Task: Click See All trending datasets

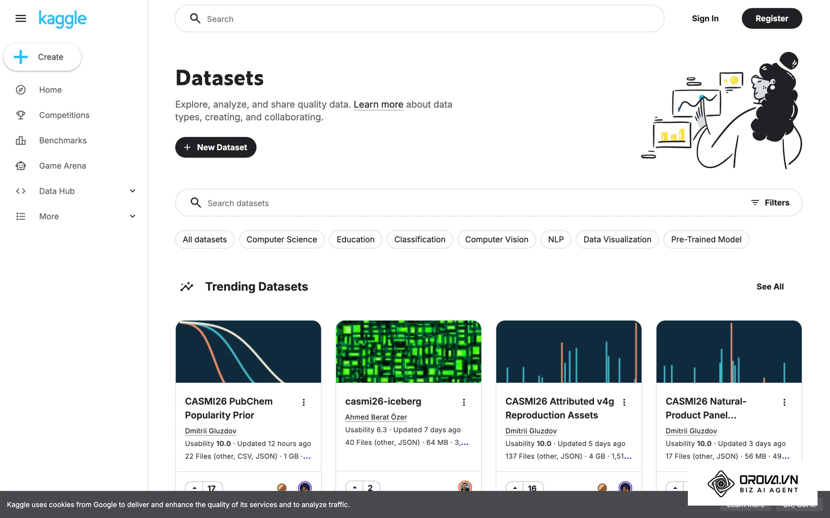Action: pos(770,286)
